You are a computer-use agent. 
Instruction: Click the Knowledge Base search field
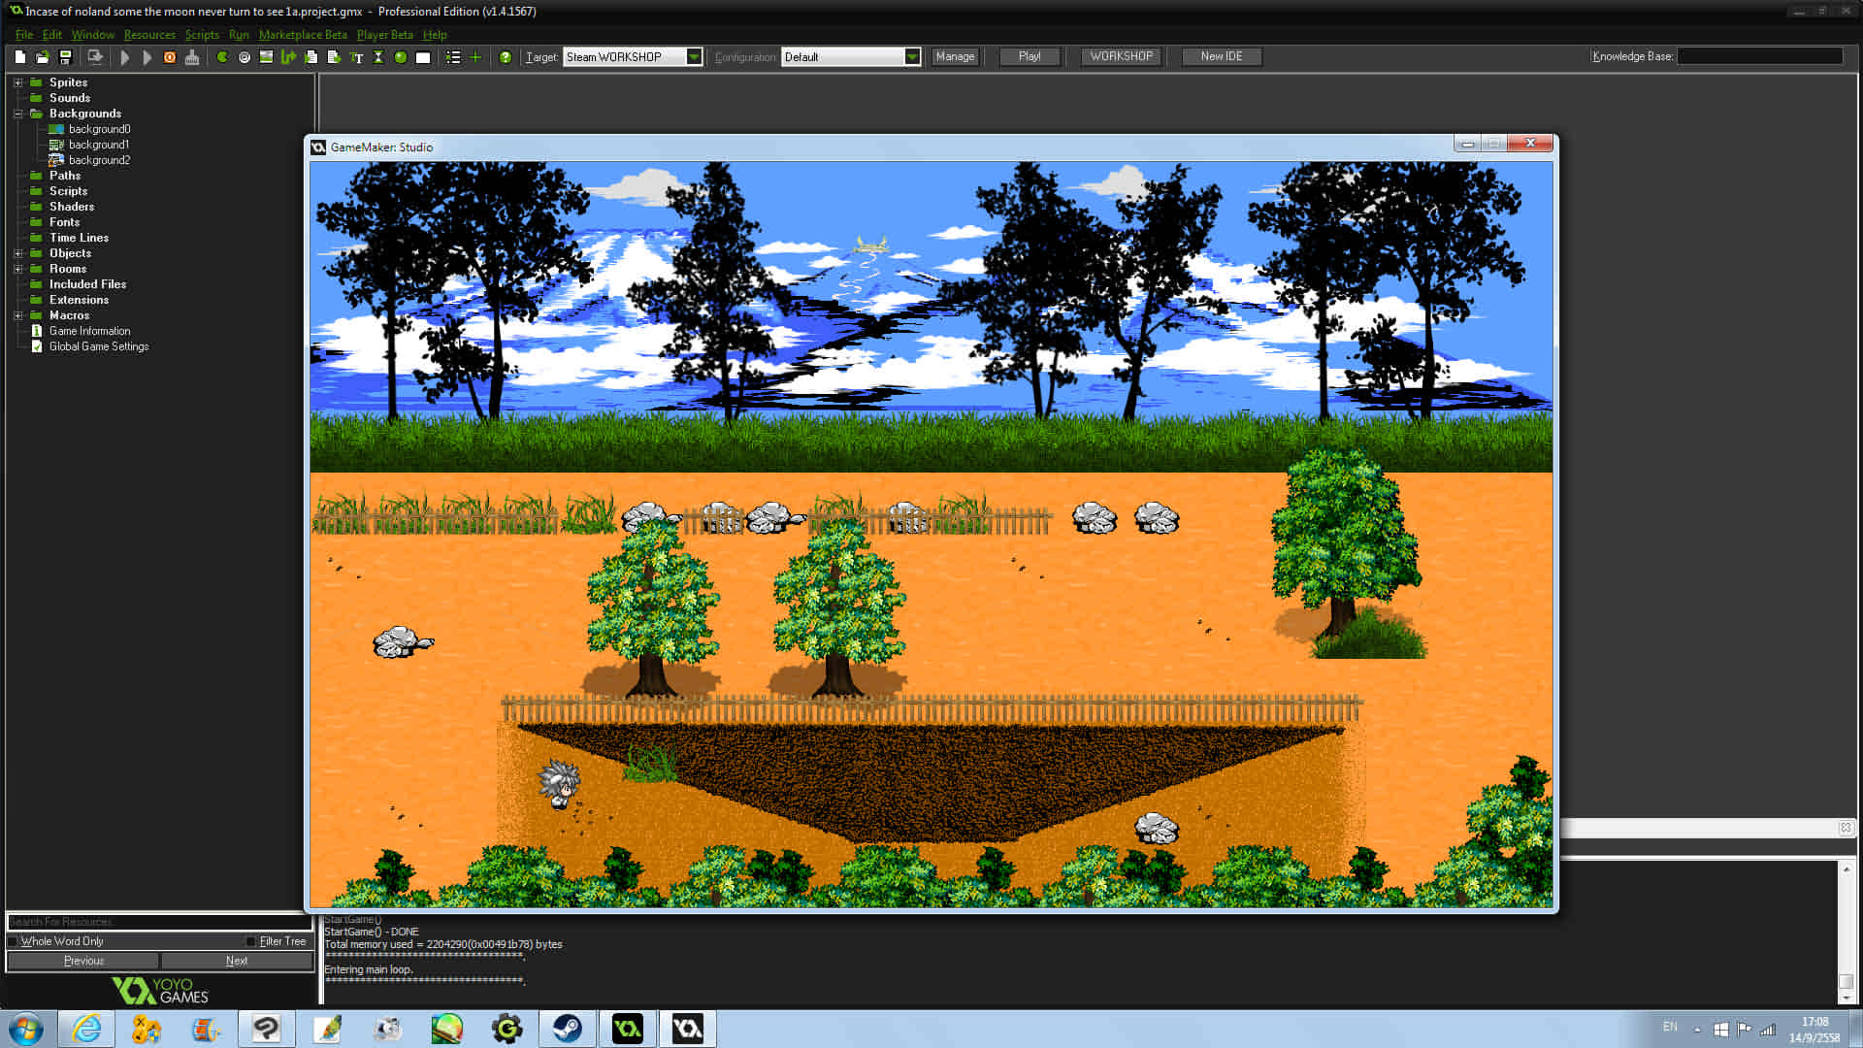tap(1759, 57)
